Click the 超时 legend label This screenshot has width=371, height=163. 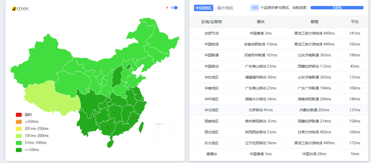pyautogui.click(x=28, y=115)
